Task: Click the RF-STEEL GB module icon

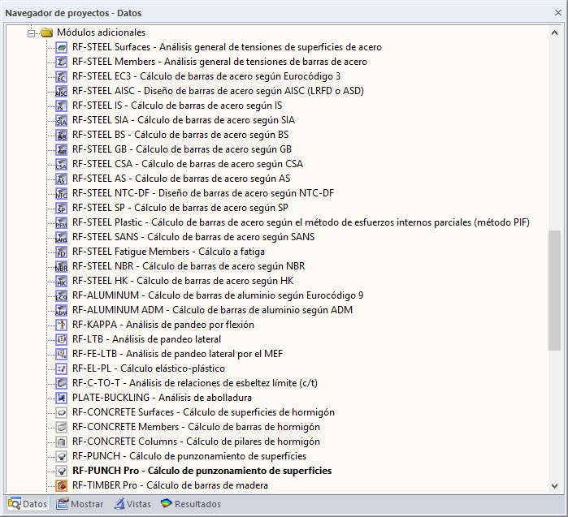Action: coord(61,149)
